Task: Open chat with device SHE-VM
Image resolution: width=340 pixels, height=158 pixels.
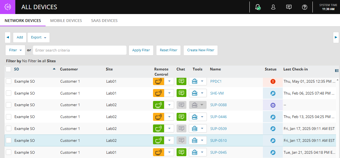Action: coord(181,93)
